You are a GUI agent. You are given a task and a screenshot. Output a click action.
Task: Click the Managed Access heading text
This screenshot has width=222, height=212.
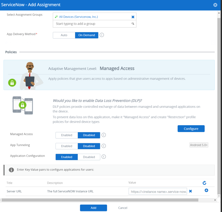click(117, 68)
